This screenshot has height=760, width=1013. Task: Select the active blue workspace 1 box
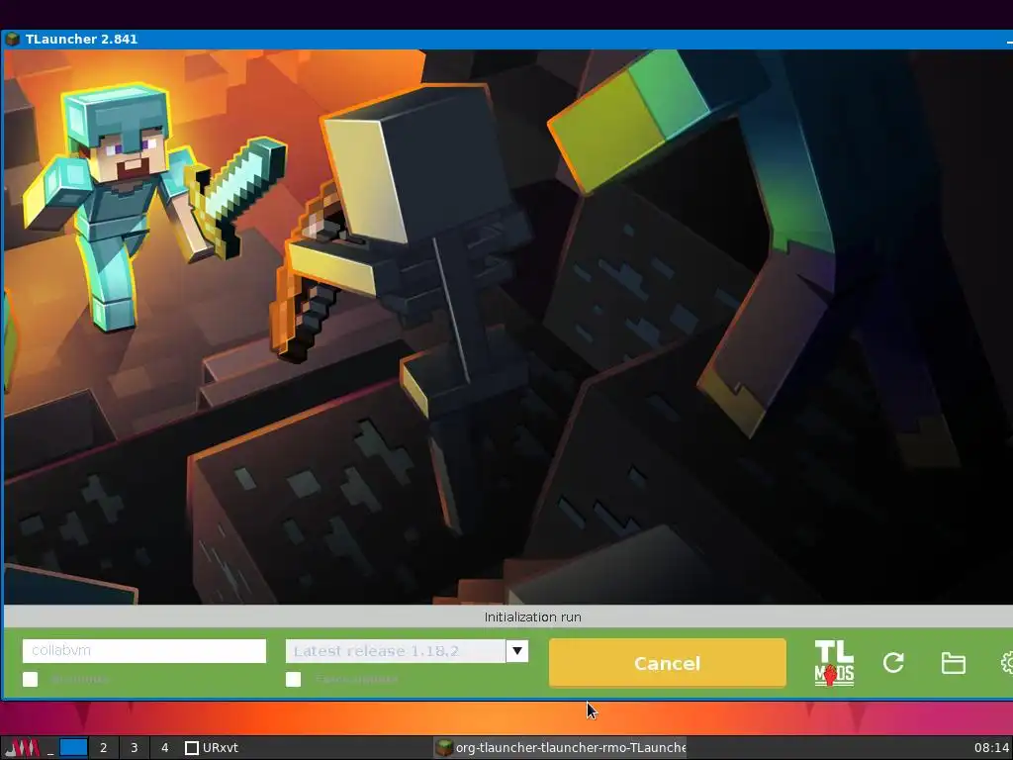tap(73, 748)
